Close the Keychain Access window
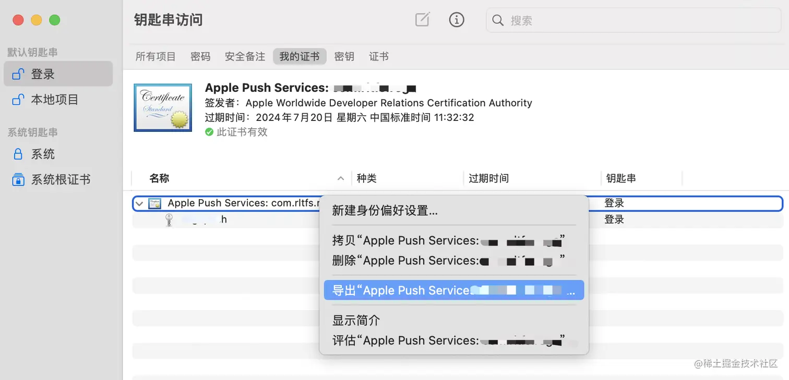The height and width of the screenshot is (380, 789). click(x=18, y=20)
